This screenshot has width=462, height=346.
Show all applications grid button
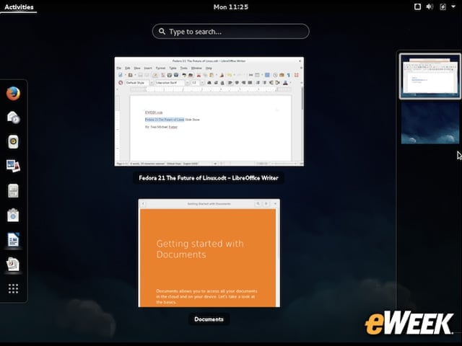(13, 288)
